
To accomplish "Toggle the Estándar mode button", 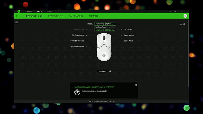I will (x=103, y=71).
